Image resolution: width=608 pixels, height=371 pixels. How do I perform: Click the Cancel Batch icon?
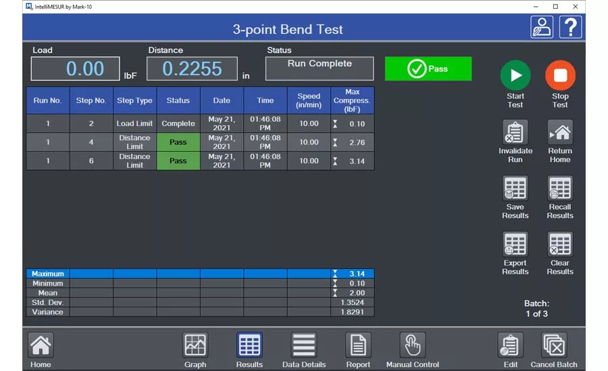click(x=554, y=345)
